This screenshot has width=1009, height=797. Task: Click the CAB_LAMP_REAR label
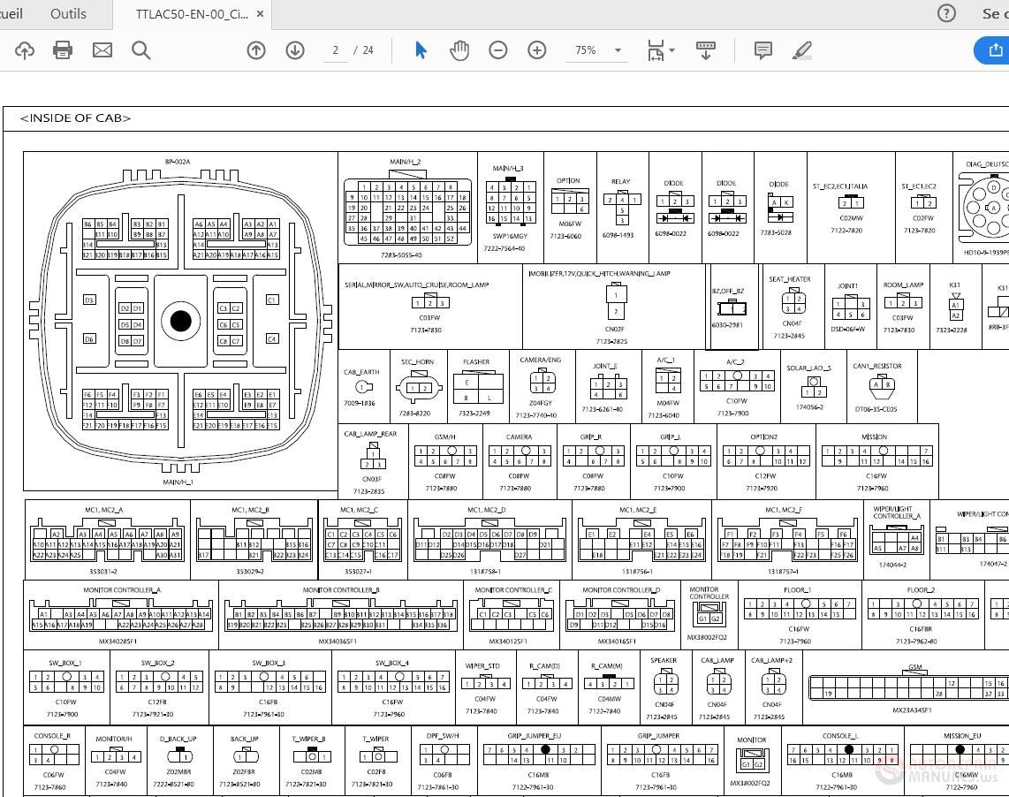[x=370, y=434]
